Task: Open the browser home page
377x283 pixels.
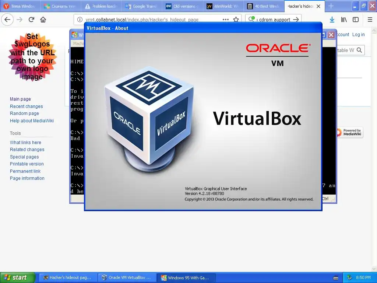Action: [43, 20]
